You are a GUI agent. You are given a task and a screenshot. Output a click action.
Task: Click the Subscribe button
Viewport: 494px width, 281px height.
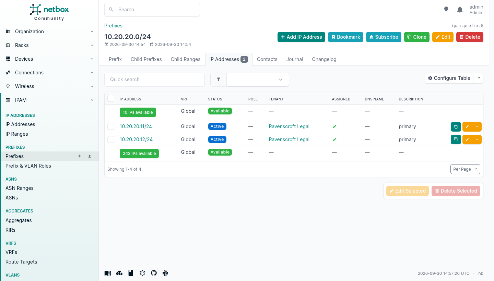pyautogui.click(x=384, y=37)
